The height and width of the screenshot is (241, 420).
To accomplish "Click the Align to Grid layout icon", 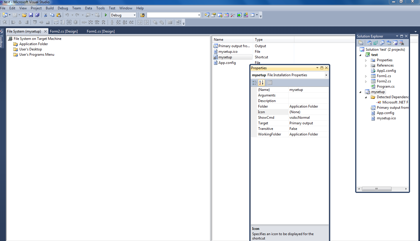I will 5,22.
